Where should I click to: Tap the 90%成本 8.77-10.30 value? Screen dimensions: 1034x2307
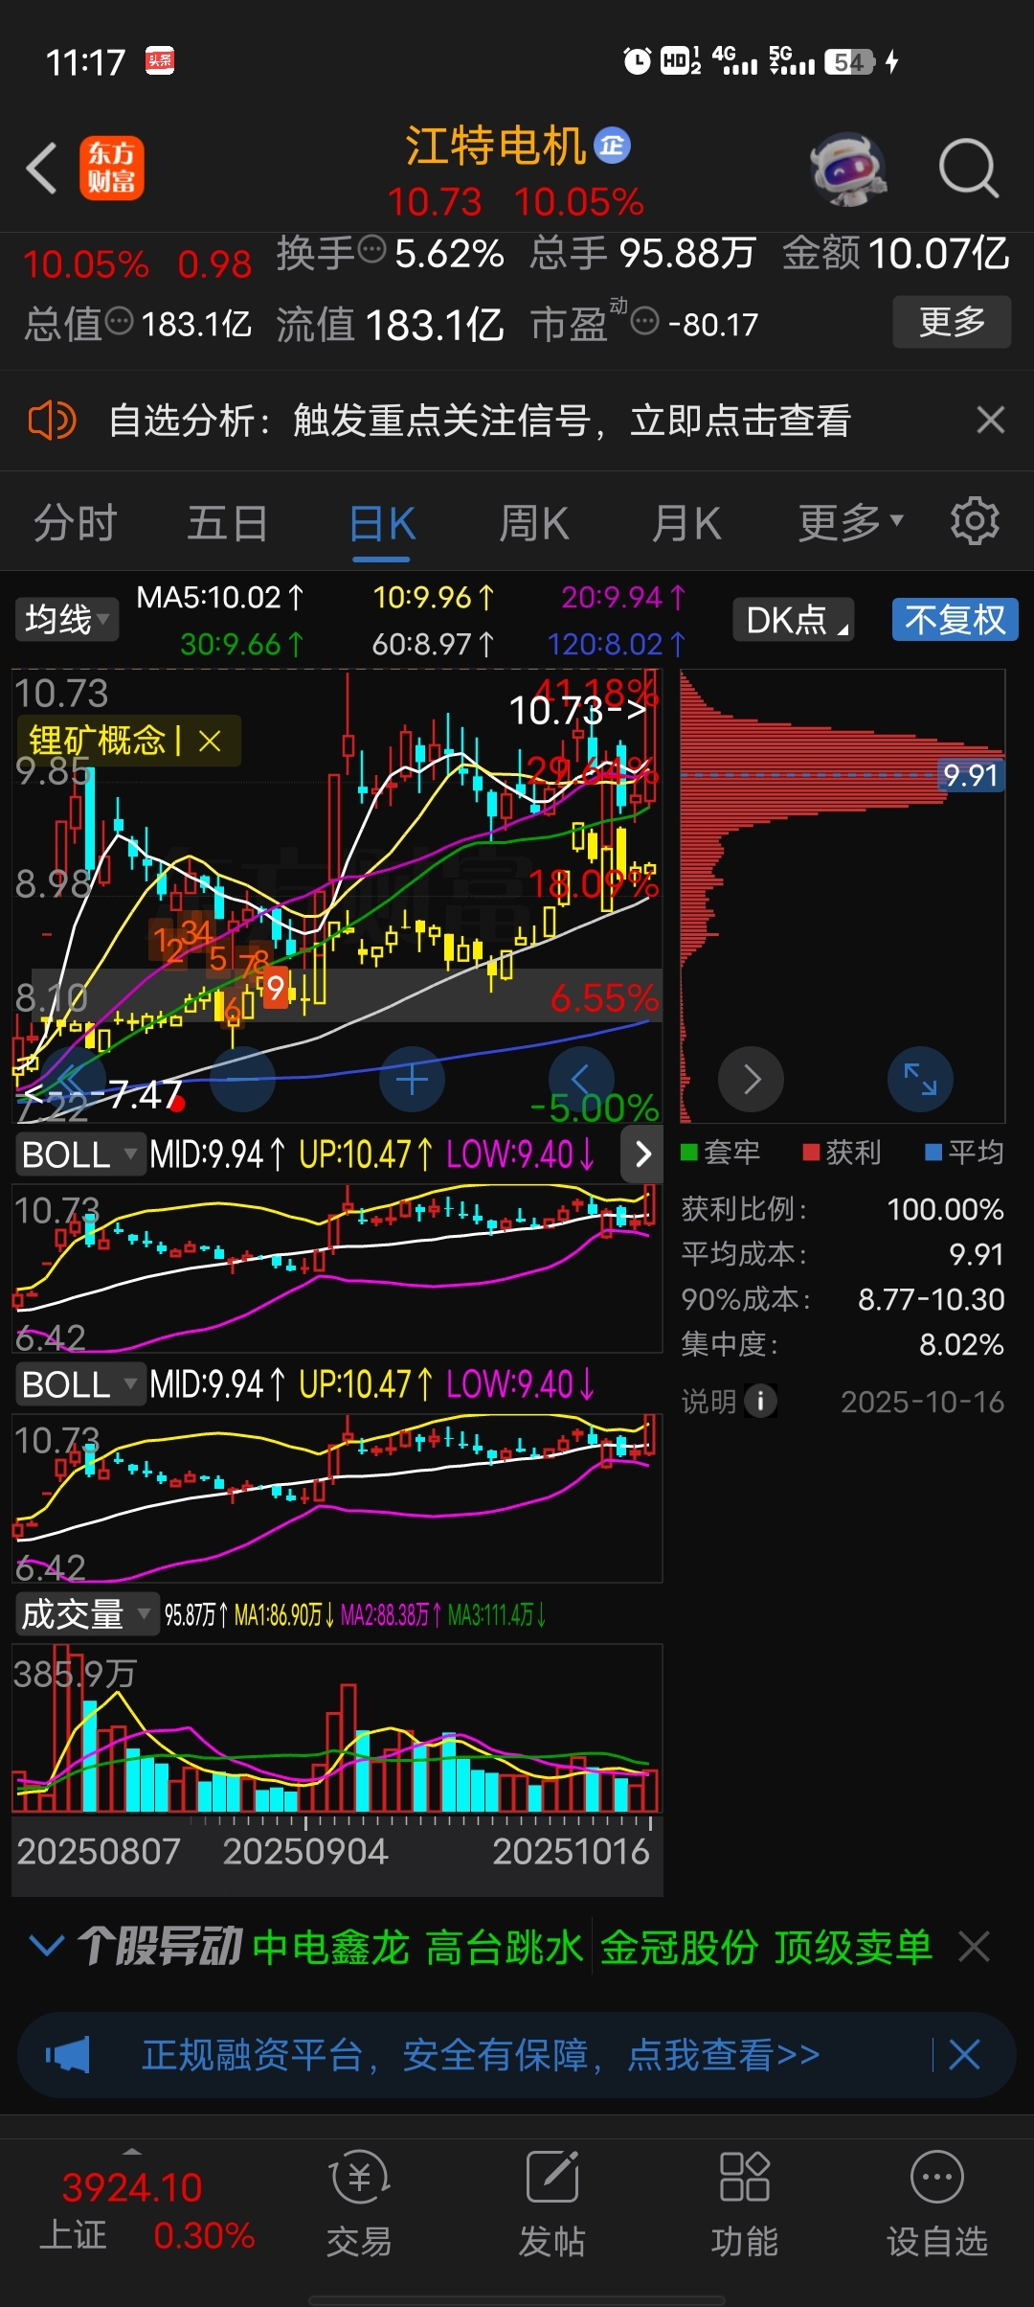[931, 1299]
